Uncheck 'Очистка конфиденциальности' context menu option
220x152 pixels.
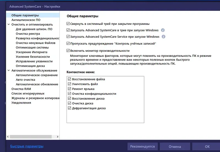click(70, 94)
